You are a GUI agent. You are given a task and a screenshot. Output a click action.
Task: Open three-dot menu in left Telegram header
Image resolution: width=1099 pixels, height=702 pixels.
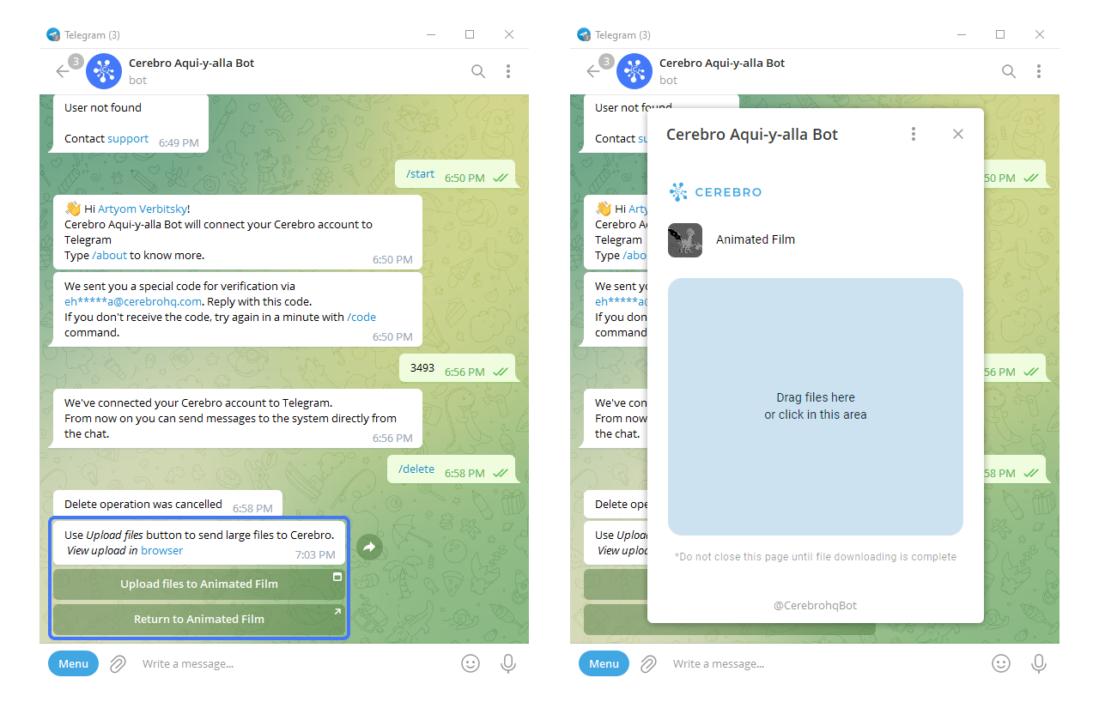point(508,71)
